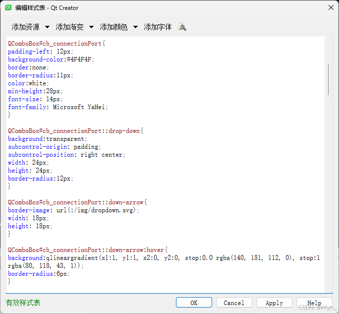Click the Cancel button
Viewport: 339px width, 314px height.
coord(234,303)
